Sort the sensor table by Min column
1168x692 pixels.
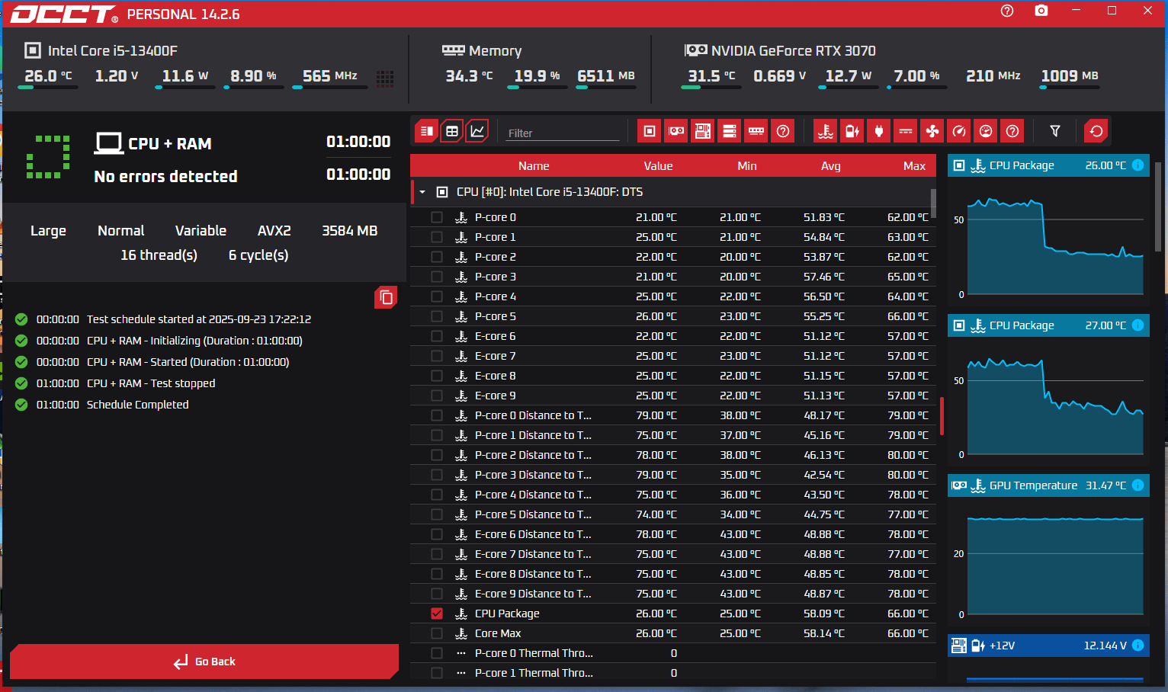tap(747, 166)
